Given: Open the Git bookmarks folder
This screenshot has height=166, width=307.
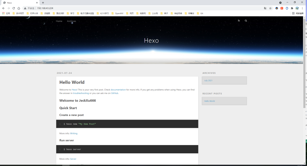Looking at the screenshot, I should 200,14.
